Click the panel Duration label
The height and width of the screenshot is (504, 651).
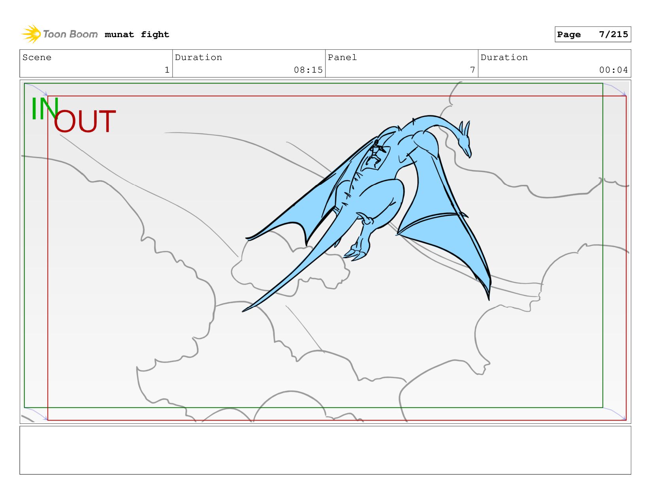pos(504,57)
